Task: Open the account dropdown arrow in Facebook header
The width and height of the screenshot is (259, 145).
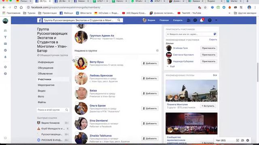Action: pos(216,20)
